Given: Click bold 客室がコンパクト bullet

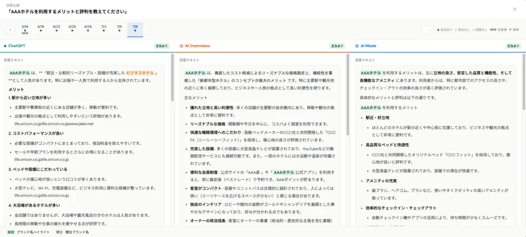Looking at the screenshot, I should click(206, 189).
